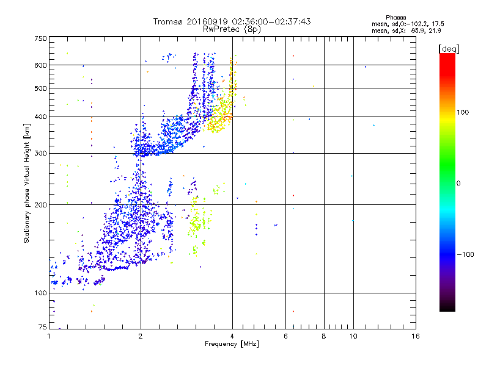Viewport: 489px width, 366px height.
Task: Click the y-axis tick label '500'
Action: pos(40,88)
